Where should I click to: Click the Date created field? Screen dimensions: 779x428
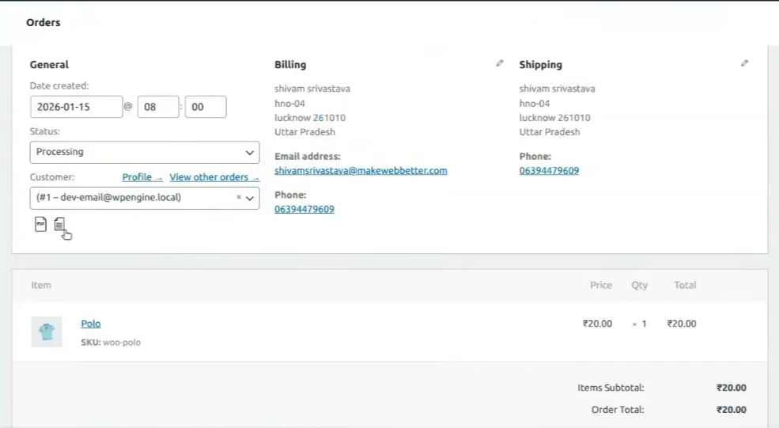[76, 107]
